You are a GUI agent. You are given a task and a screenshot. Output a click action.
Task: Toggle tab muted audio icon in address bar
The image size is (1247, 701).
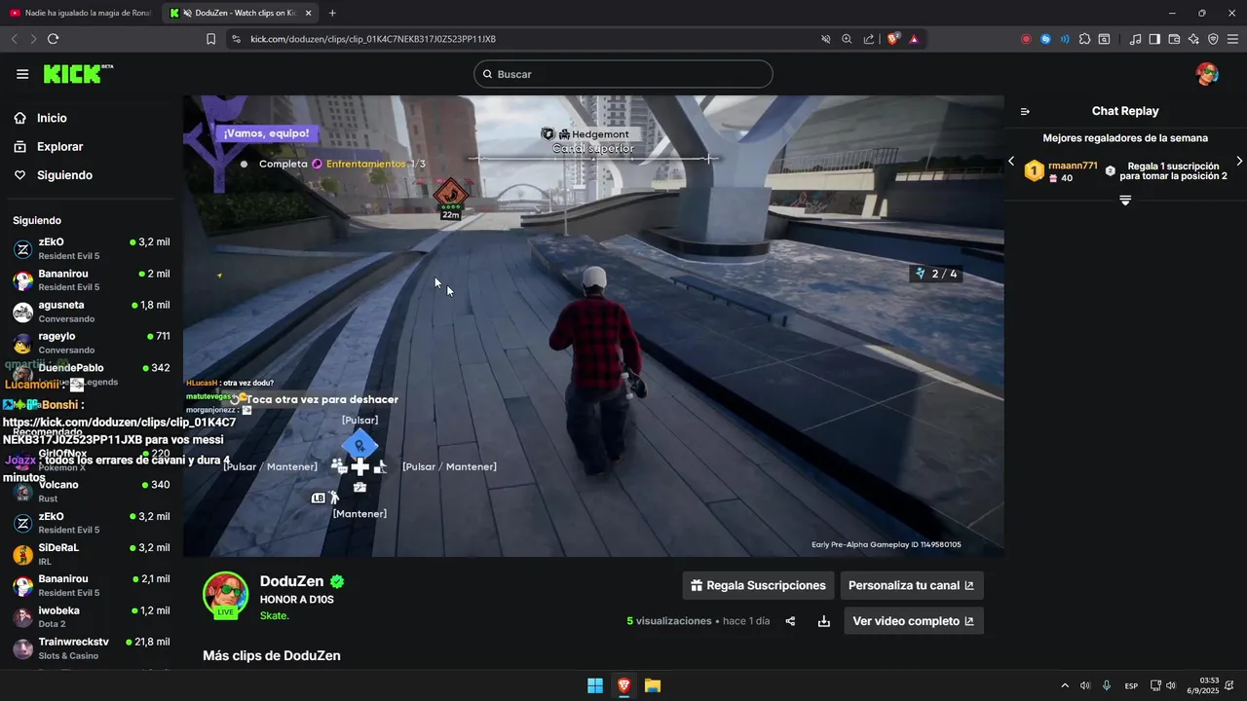(825, 39)
